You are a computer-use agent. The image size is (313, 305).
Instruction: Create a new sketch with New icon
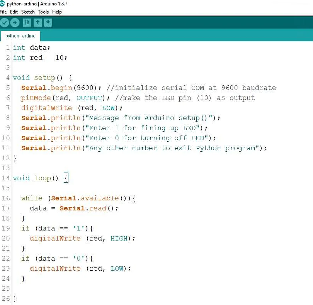pos(27,22)
